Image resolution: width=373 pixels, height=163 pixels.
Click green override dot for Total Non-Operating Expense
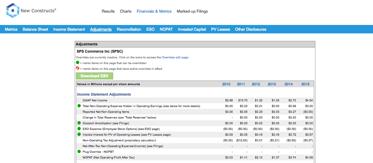point(79,106)
